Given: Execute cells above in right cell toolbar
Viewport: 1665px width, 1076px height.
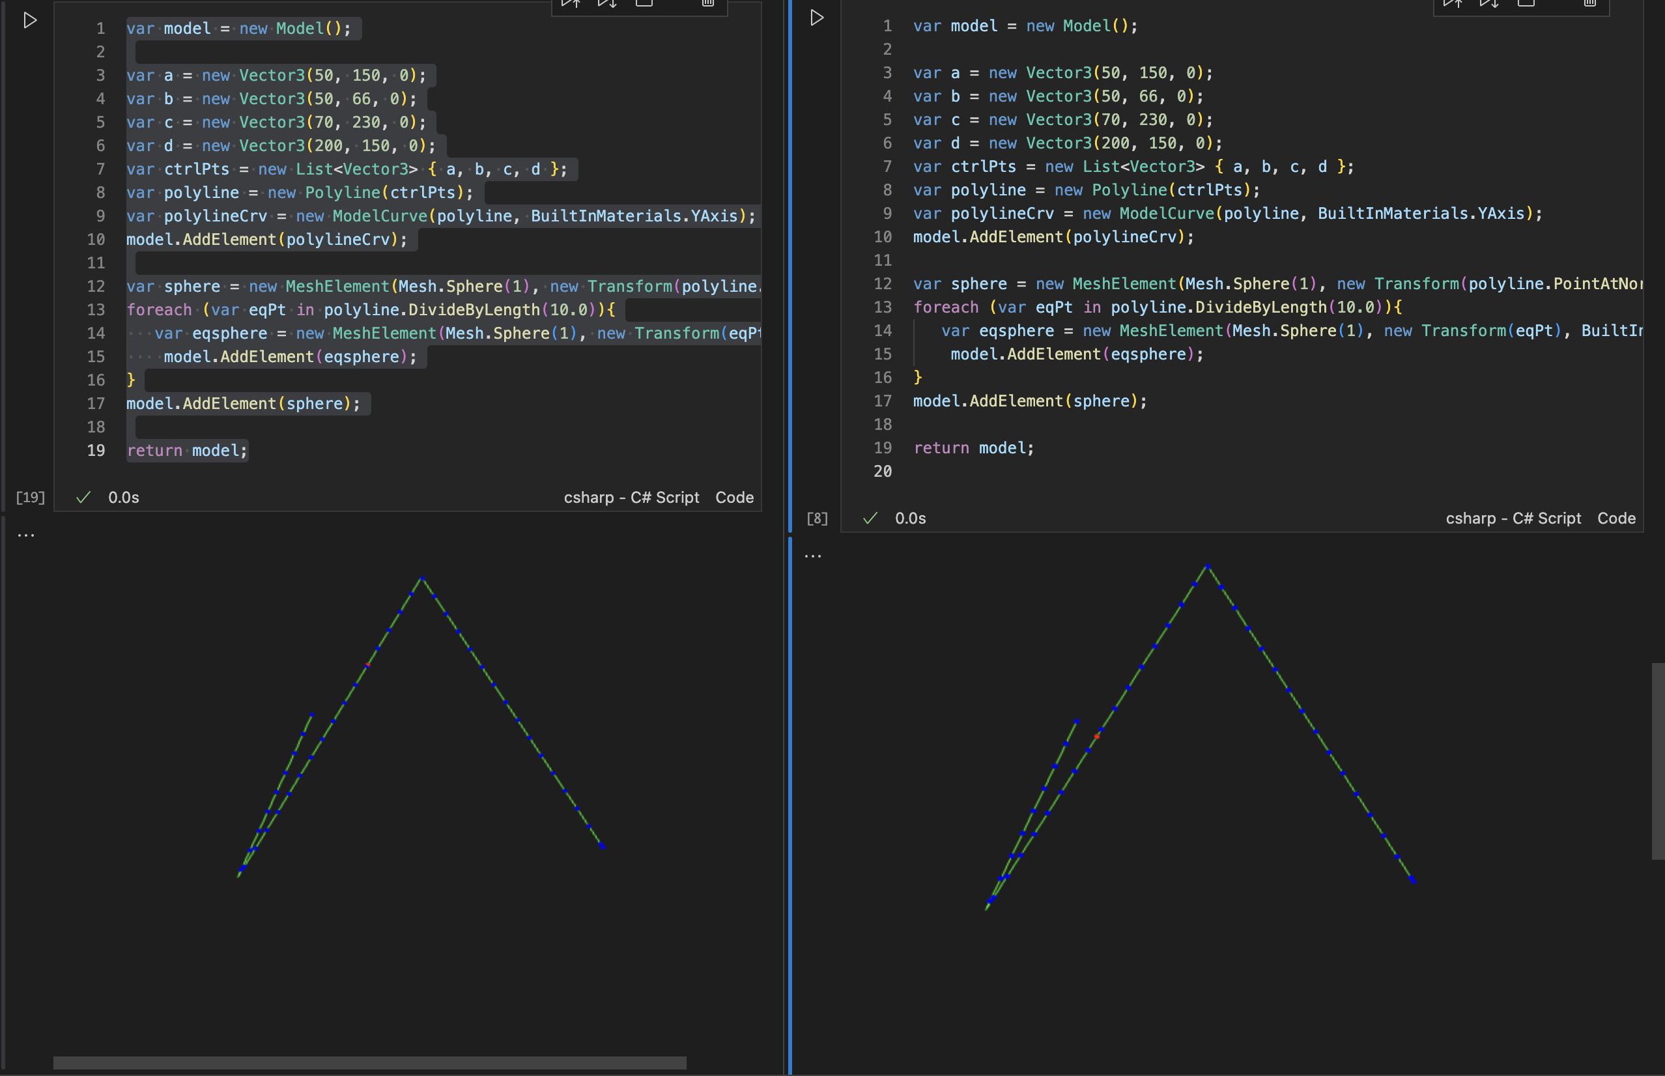Looking at the screenshot, I should [x=1453, y=3].
